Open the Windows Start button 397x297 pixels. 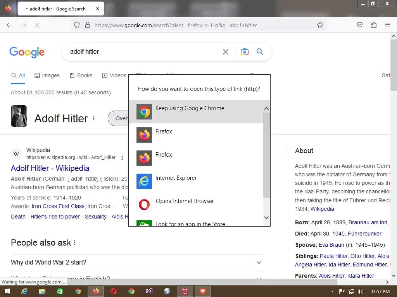coord(8,291)
